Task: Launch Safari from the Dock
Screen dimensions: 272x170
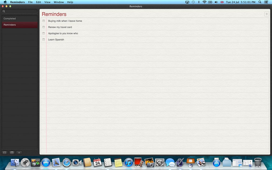Action: (66, 162)
